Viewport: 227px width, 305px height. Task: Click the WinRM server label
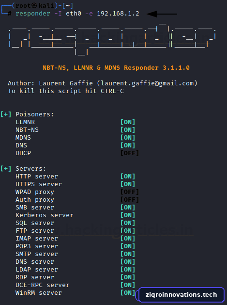pos(39,293)
